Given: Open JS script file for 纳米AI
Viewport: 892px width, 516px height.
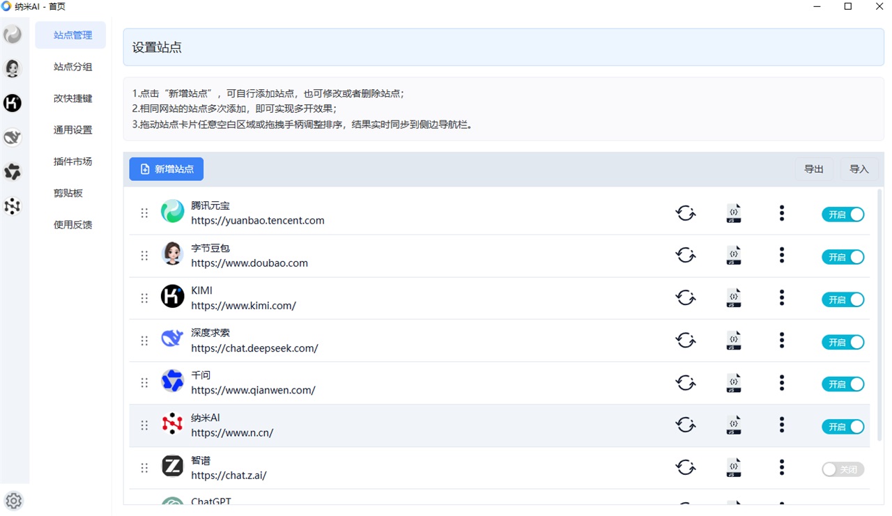Looking at the screenshot, I should point(734,425).
